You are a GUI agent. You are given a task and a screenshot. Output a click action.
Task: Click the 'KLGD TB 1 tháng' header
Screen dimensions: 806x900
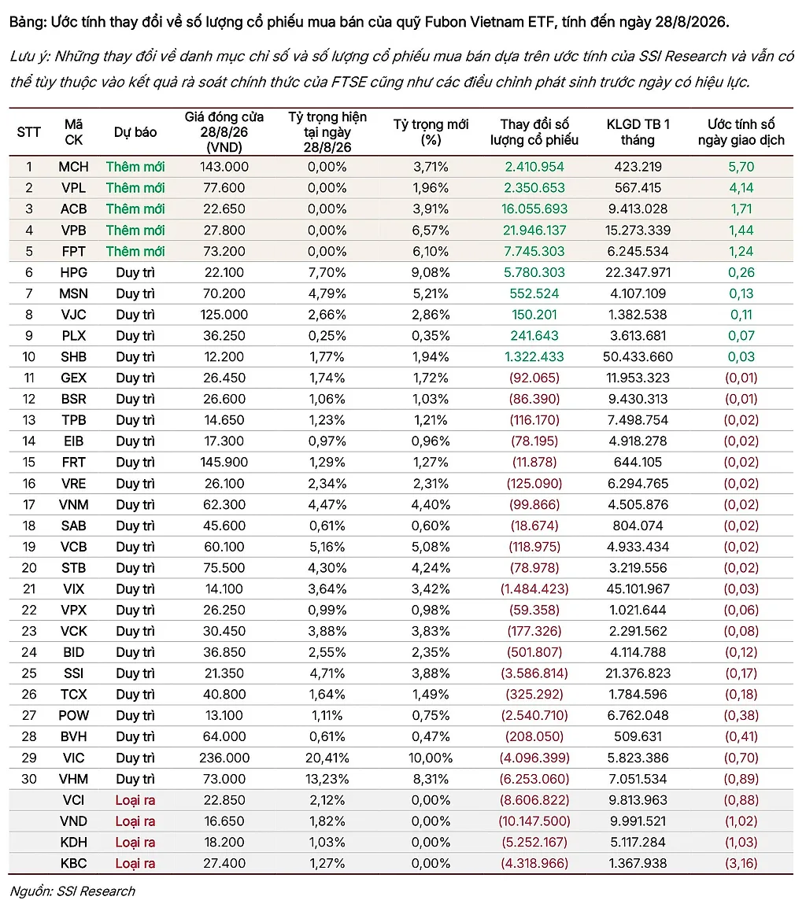pyautogui.click(x=638, y=132)
